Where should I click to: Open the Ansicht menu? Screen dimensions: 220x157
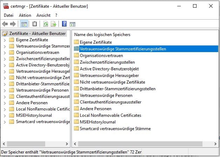43,15
